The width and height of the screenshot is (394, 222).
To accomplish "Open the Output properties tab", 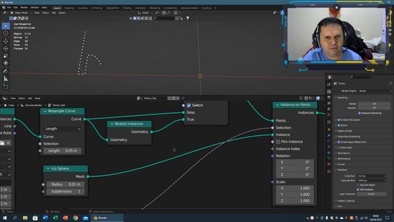I will 329,97.
